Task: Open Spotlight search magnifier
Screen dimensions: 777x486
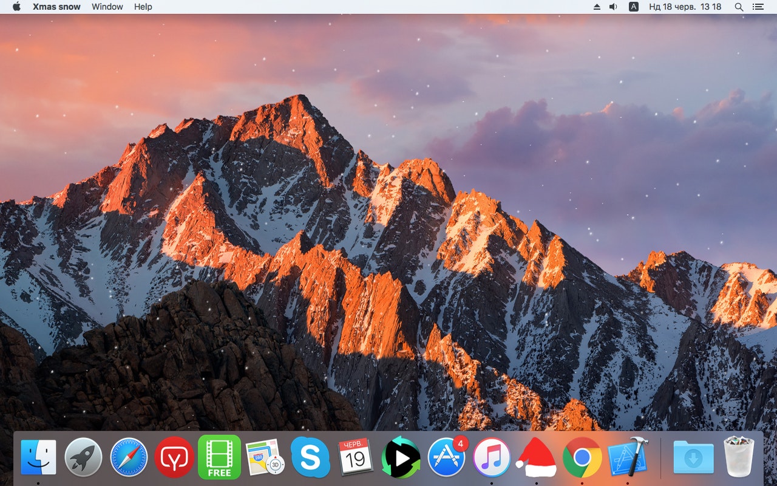Action: click(739, 7)
